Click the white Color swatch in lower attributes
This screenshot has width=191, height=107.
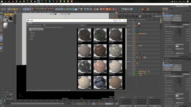coord(177,96)
